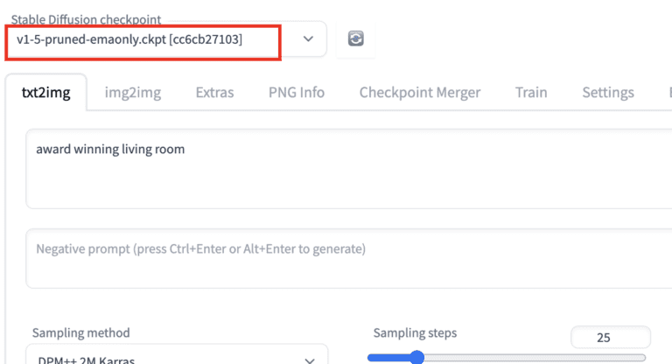Open the Settings tab
672x364 pixels.
point(608,92)
